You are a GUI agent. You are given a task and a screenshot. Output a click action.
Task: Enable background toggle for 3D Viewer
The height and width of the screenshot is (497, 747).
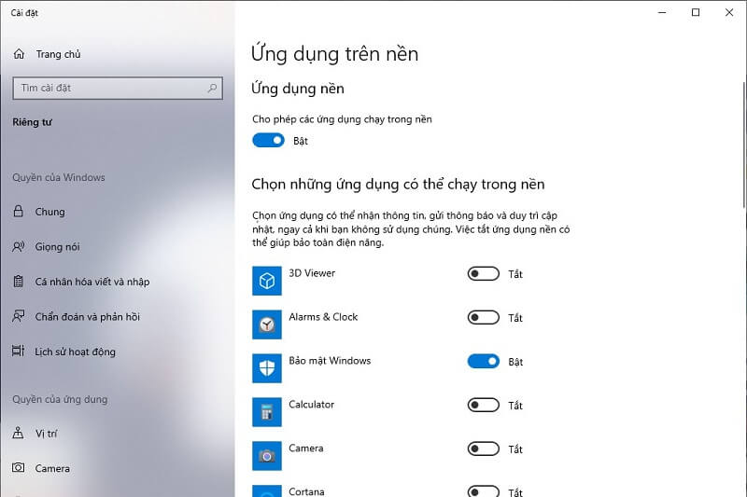coord(483,274)
